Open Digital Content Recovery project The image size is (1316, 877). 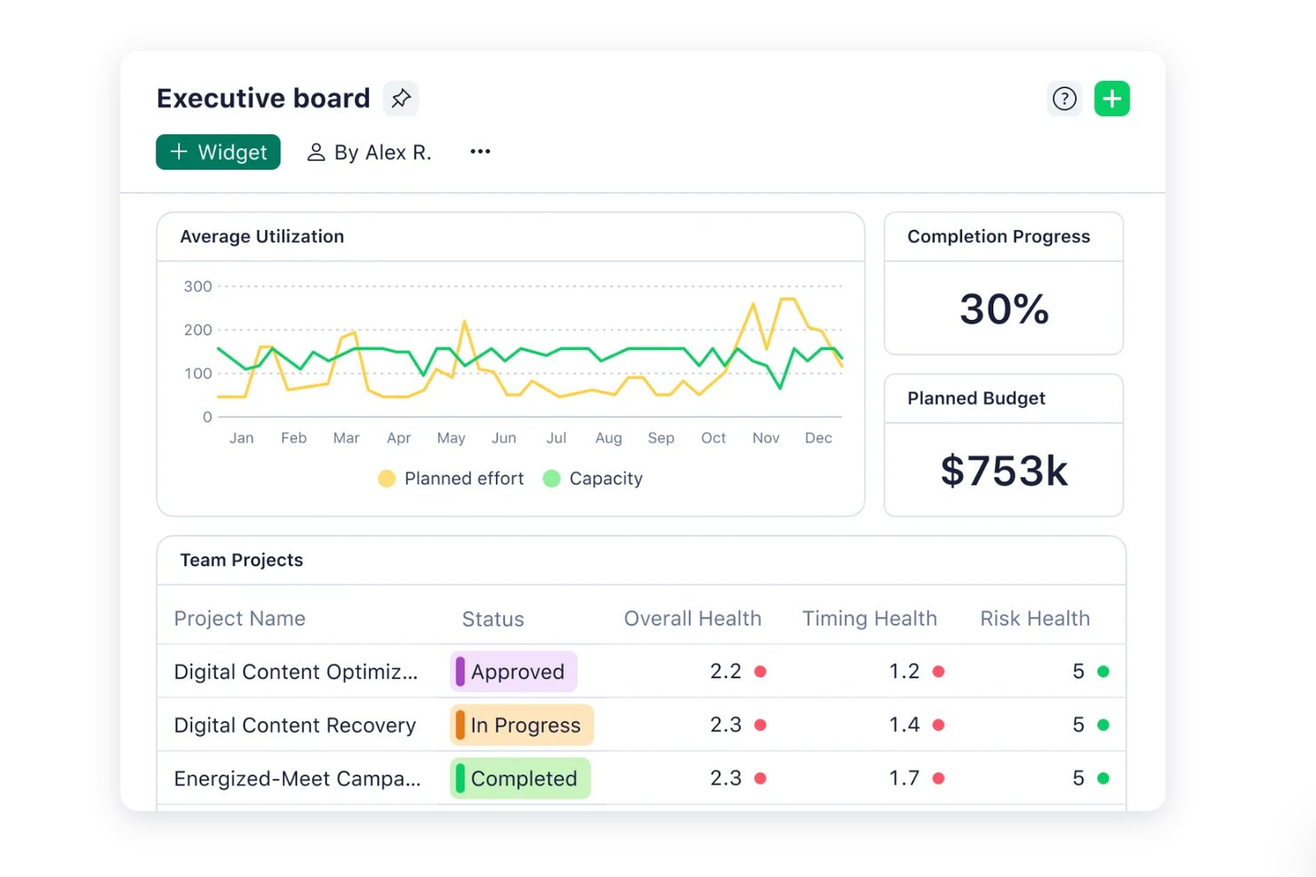tap(295, 725)
